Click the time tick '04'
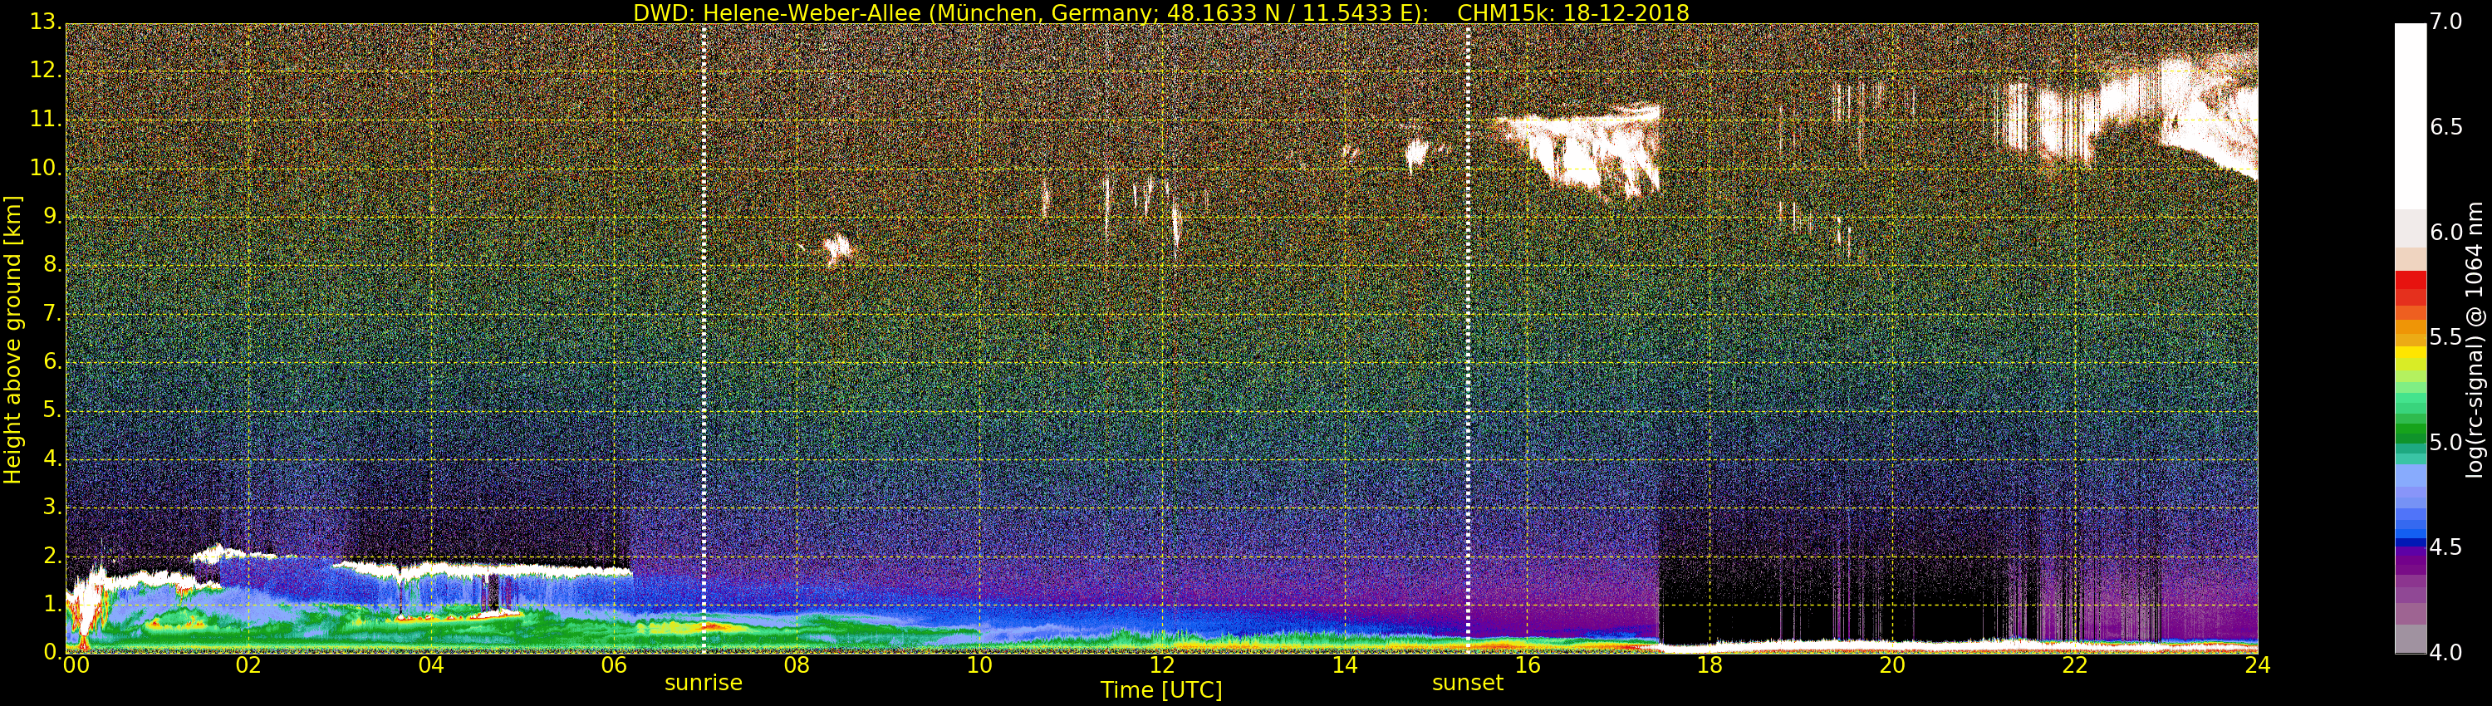The image size is (2492, 706). (430, 665)
